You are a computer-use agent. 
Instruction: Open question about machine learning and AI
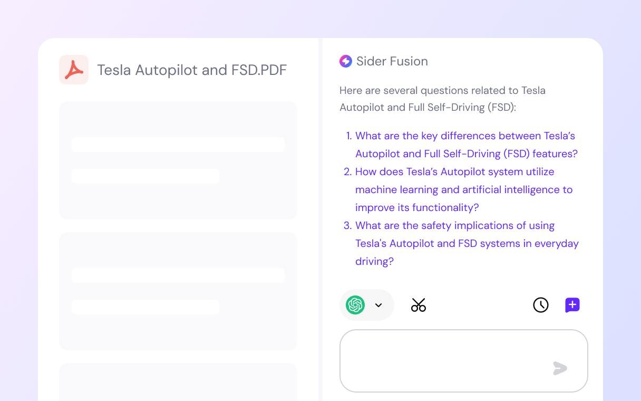pyautogui.click(x=464, y=189)
